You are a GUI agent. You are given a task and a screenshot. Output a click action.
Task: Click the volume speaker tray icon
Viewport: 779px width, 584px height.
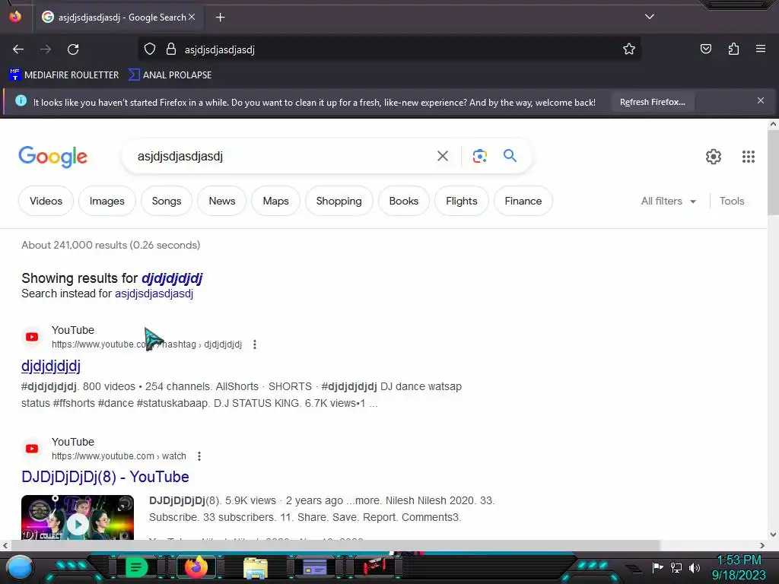click(x=694, y=567)
